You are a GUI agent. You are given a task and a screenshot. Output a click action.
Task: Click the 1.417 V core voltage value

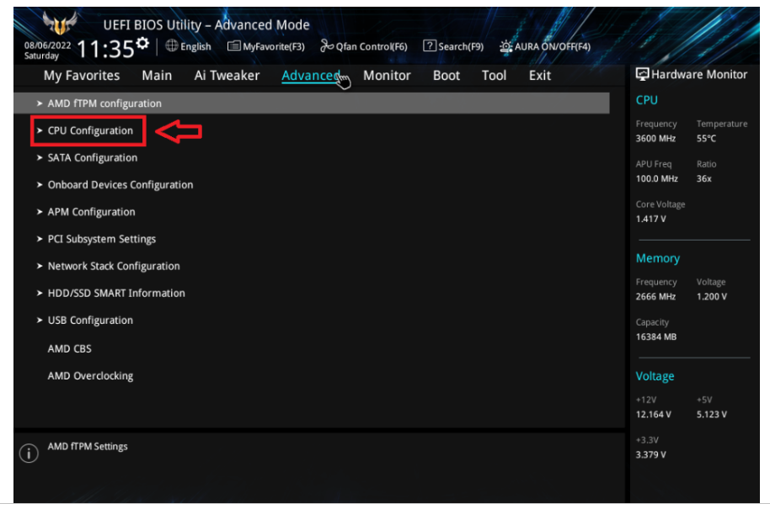[650, 219]
